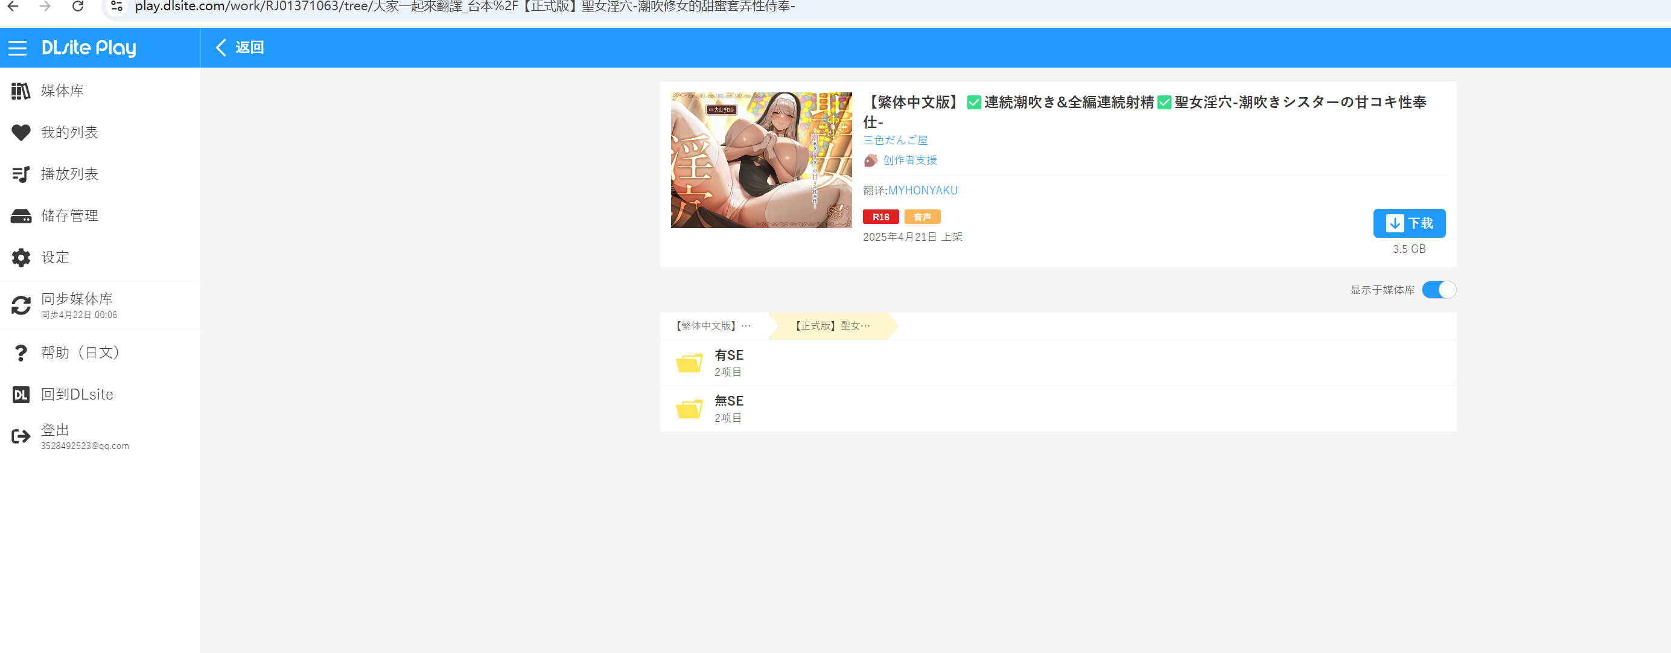The width and height of the screenshot is (1671, 653).
Task: Click the library bookshelf icon
Action: coord(21,91)
